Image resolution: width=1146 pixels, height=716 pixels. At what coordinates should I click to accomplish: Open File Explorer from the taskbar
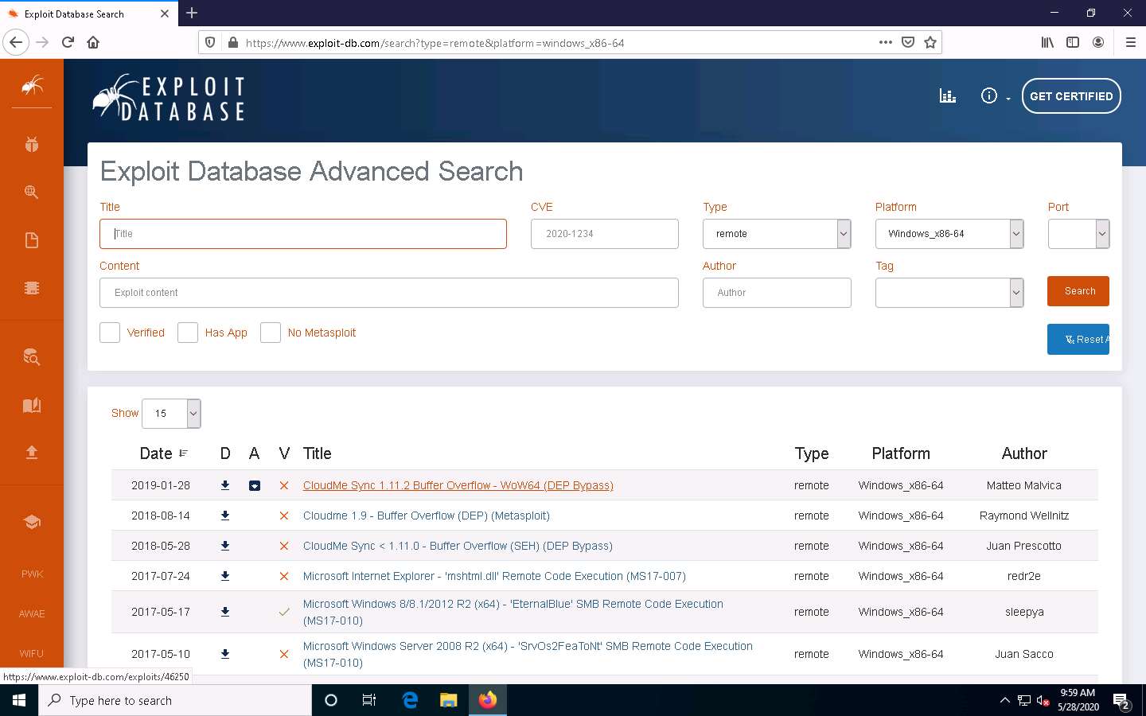tap(449, 700)
